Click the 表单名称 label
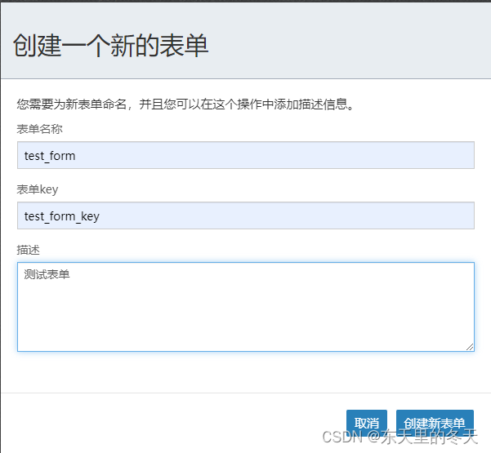This screenshot has height=453, width=491. [x=39, y=129]
